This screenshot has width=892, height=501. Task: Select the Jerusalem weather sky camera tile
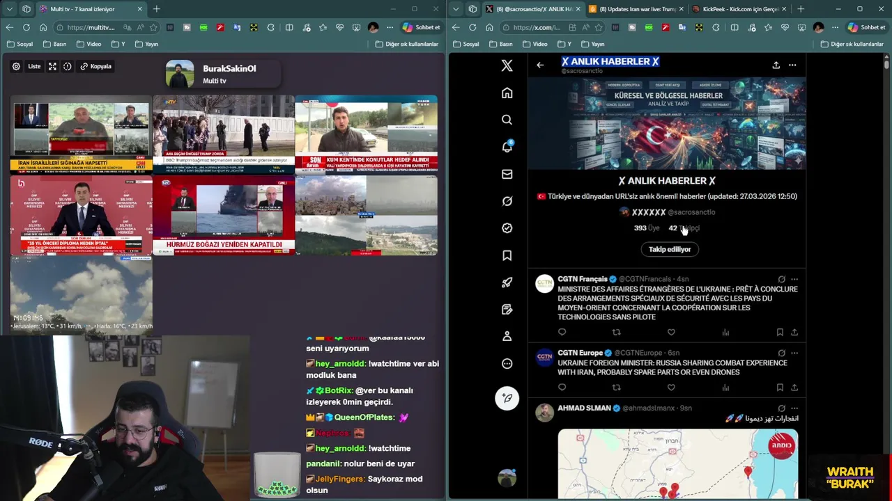82,295
